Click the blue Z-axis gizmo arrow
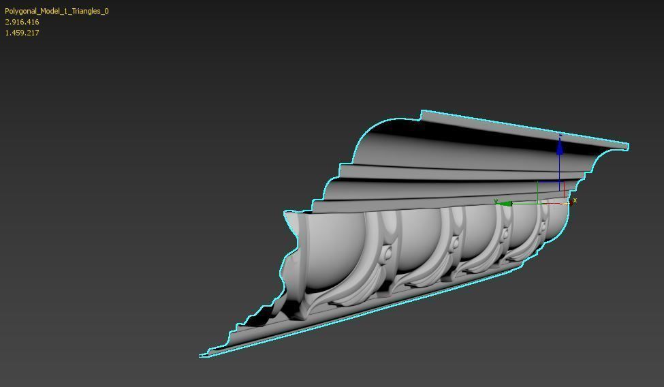 coord(559,146)
